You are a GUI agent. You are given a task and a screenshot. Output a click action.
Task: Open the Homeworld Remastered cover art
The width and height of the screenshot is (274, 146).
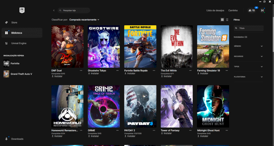coord(67,106)
